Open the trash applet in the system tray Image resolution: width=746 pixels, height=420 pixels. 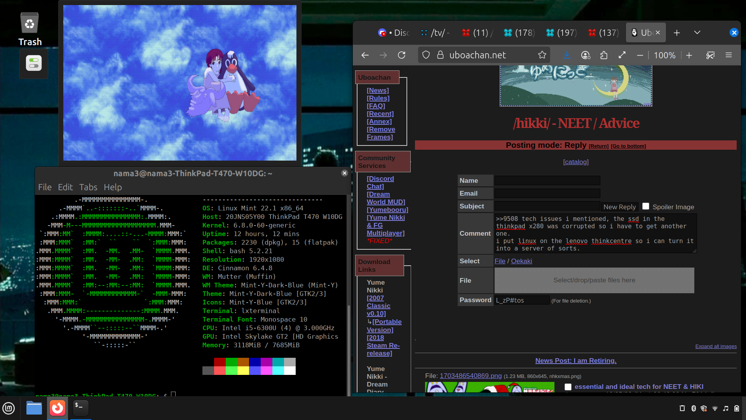click(x=682, y=408)
